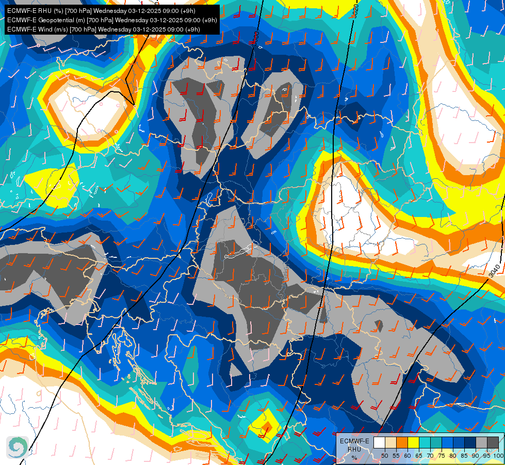Choose the bright blue 75-80 legend swatch

click(x=448, y=442)
